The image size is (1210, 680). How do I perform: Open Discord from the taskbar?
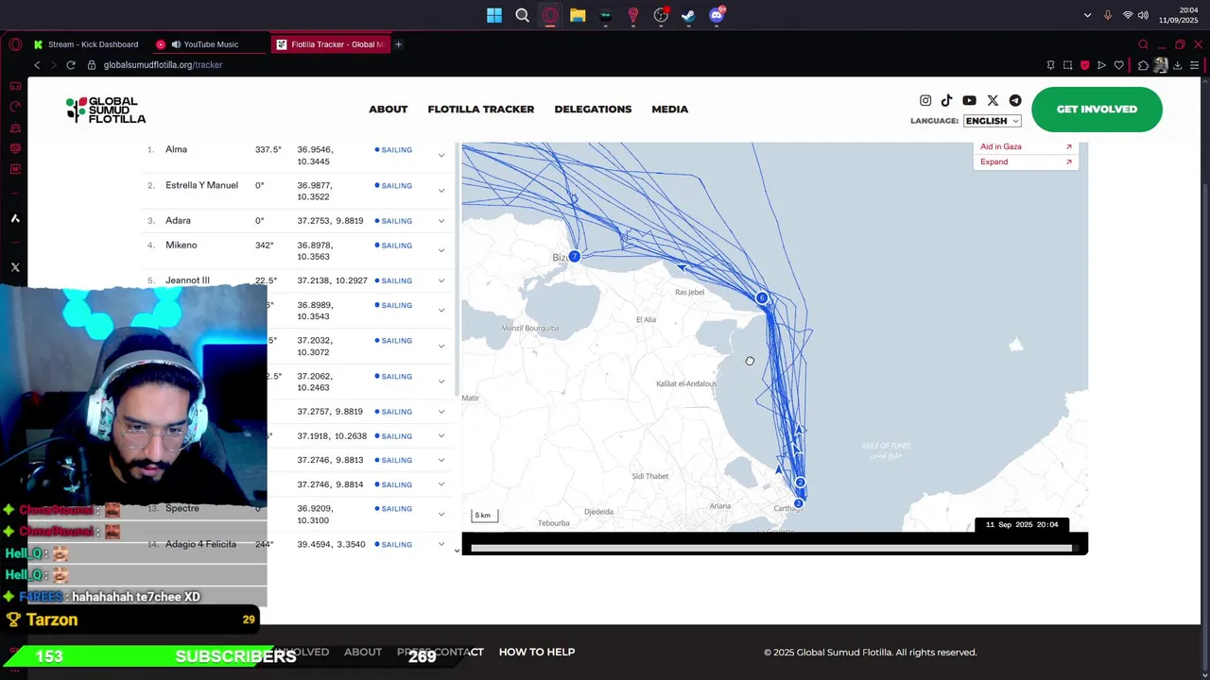tap(717, 15)
